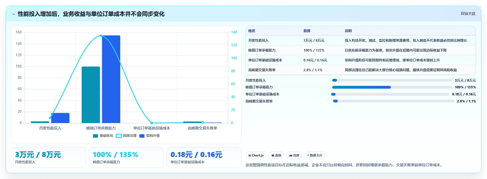The image size is (487, 179).
Task: Click the line point at 单位订单基础设施成本
Action: click(152, 123)
